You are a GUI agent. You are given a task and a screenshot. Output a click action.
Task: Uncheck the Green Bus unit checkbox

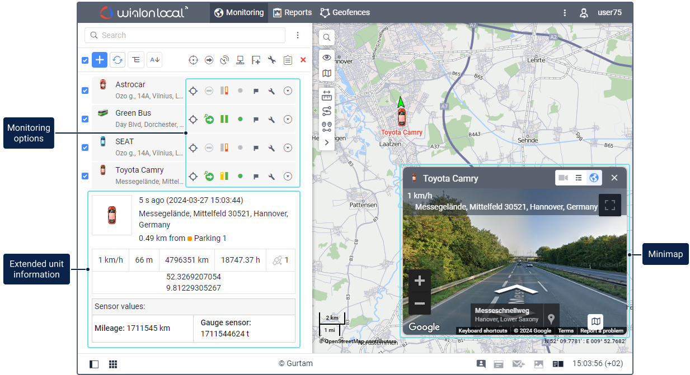tap(85, 119)
